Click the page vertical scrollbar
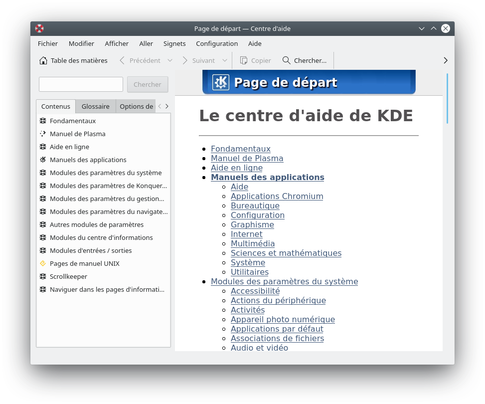This screenshot has height=404, width=485. tap(447, 200)
